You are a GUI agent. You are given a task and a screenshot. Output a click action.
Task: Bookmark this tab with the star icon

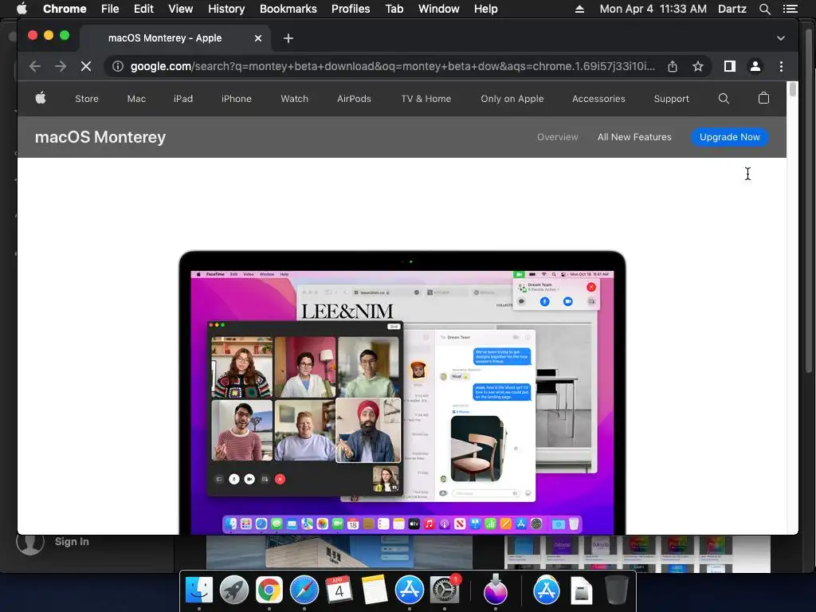click(698, 66)
